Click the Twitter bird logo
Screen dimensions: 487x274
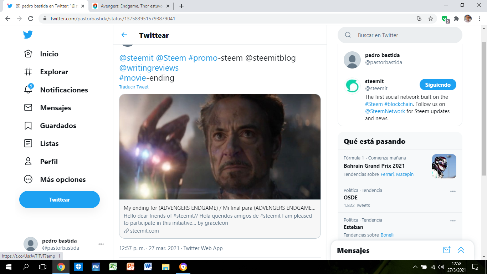pos(28,35)
